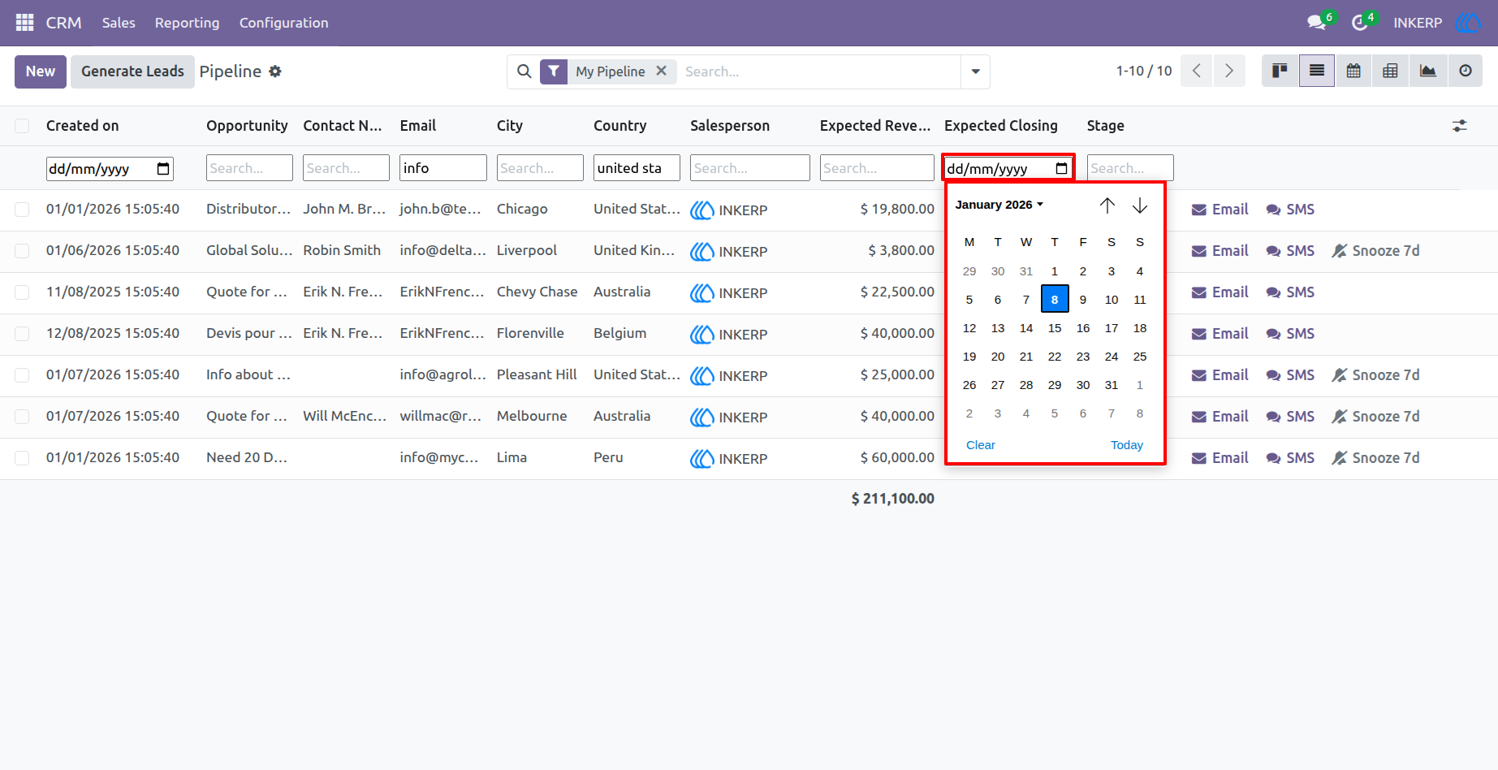Open the Reporting menu

(x=187, y=23)
